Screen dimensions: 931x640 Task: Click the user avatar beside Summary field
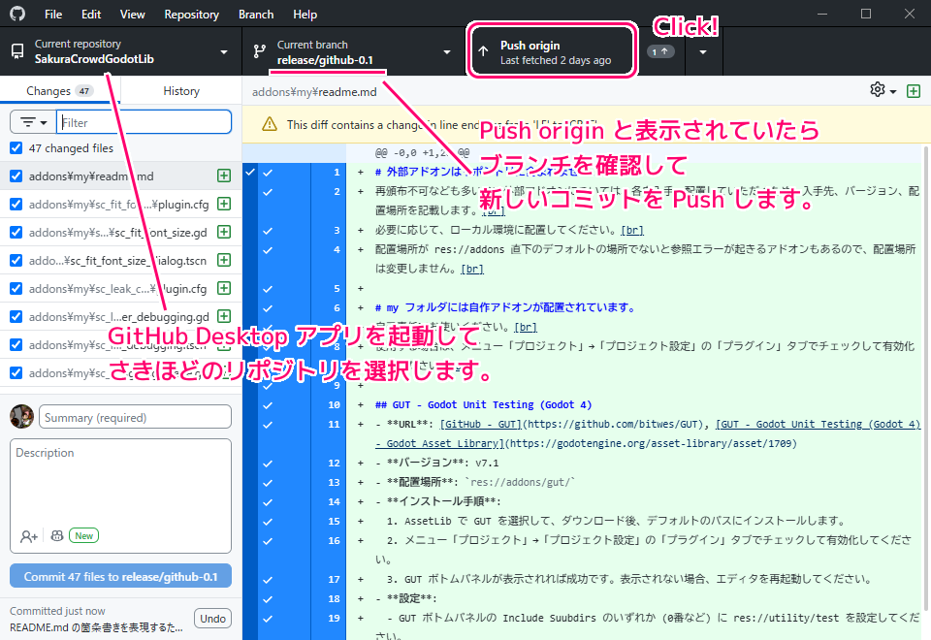tap(21, 417)
